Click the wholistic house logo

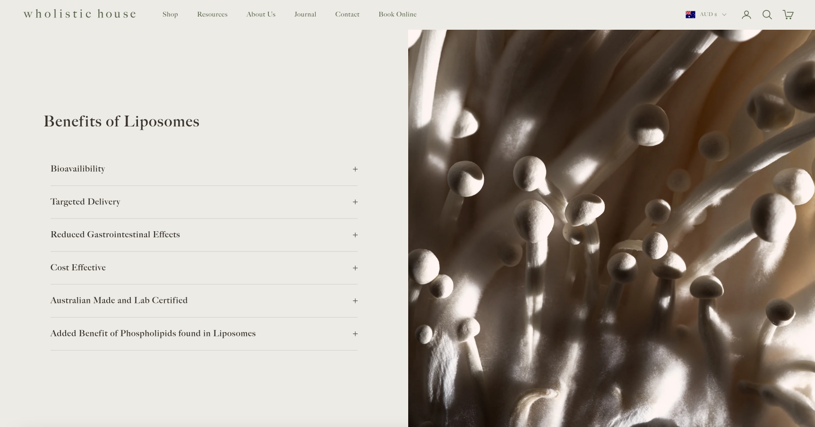point(80,14)
